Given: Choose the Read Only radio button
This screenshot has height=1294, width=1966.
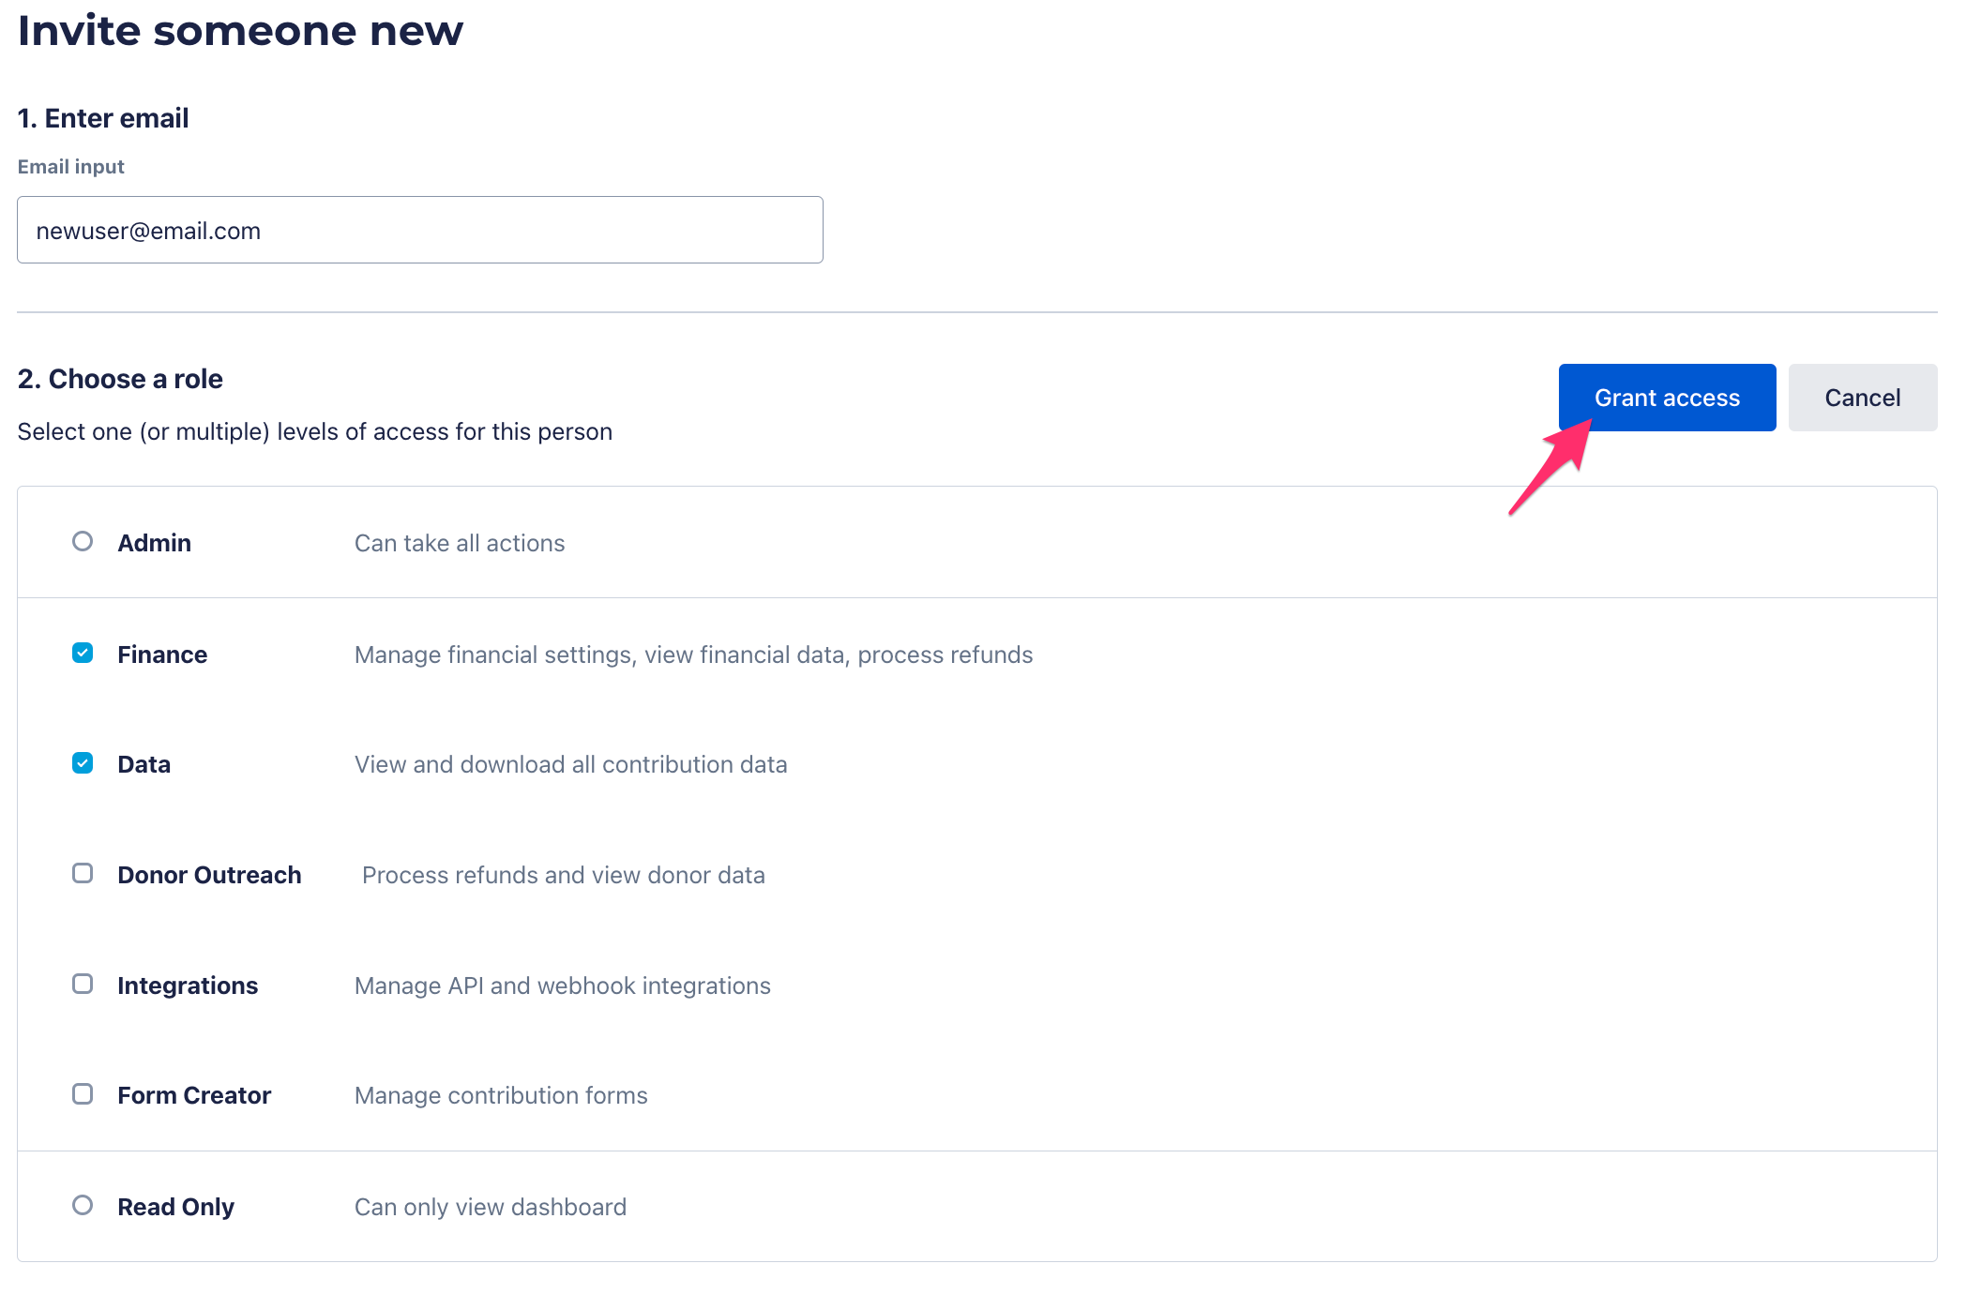Looking at the screenshot, I should [x=83, y=1206].
